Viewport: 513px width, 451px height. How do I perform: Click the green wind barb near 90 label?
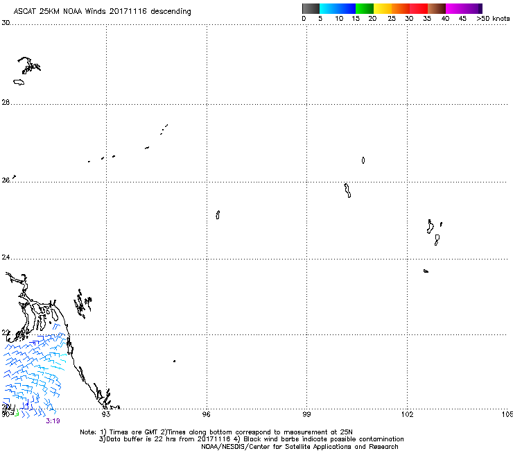click(17, 414)
